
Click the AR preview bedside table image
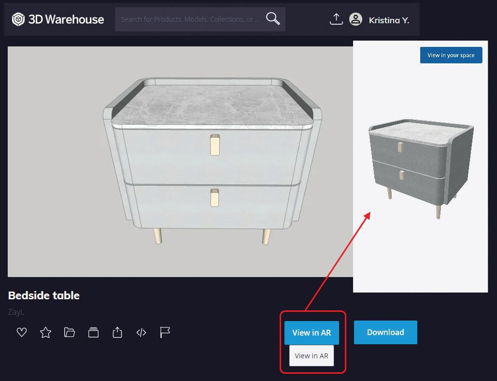point(421,168)
